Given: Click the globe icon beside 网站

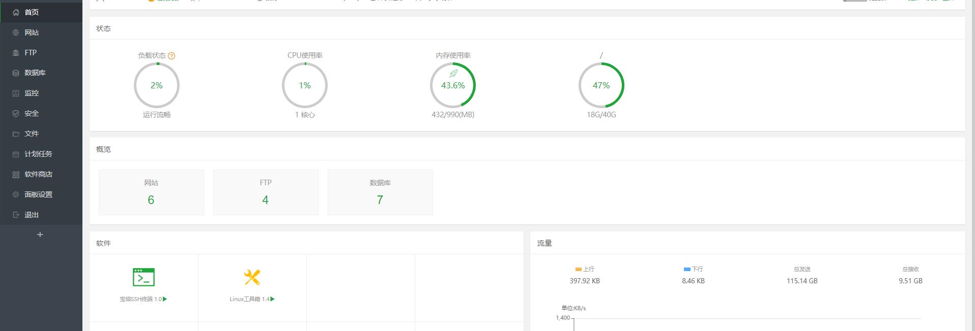Looking at the screenshot, I should [x=16, y=32].
